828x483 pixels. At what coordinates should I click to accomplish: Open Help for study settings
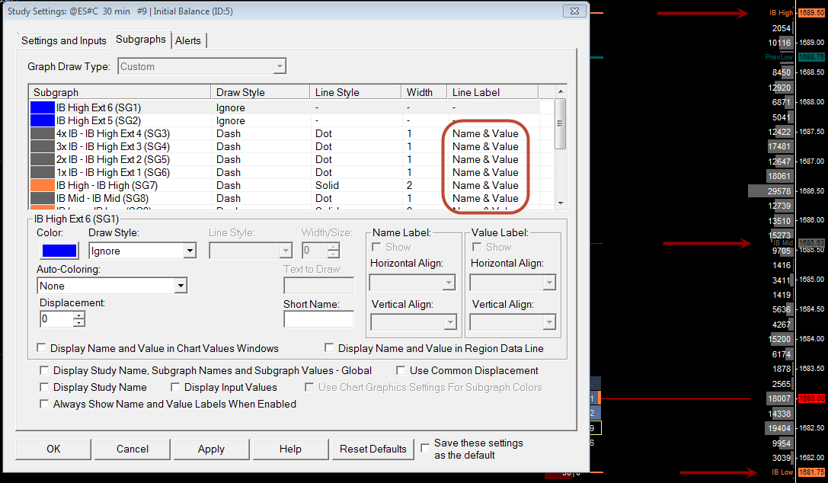[x=290, y=449]
